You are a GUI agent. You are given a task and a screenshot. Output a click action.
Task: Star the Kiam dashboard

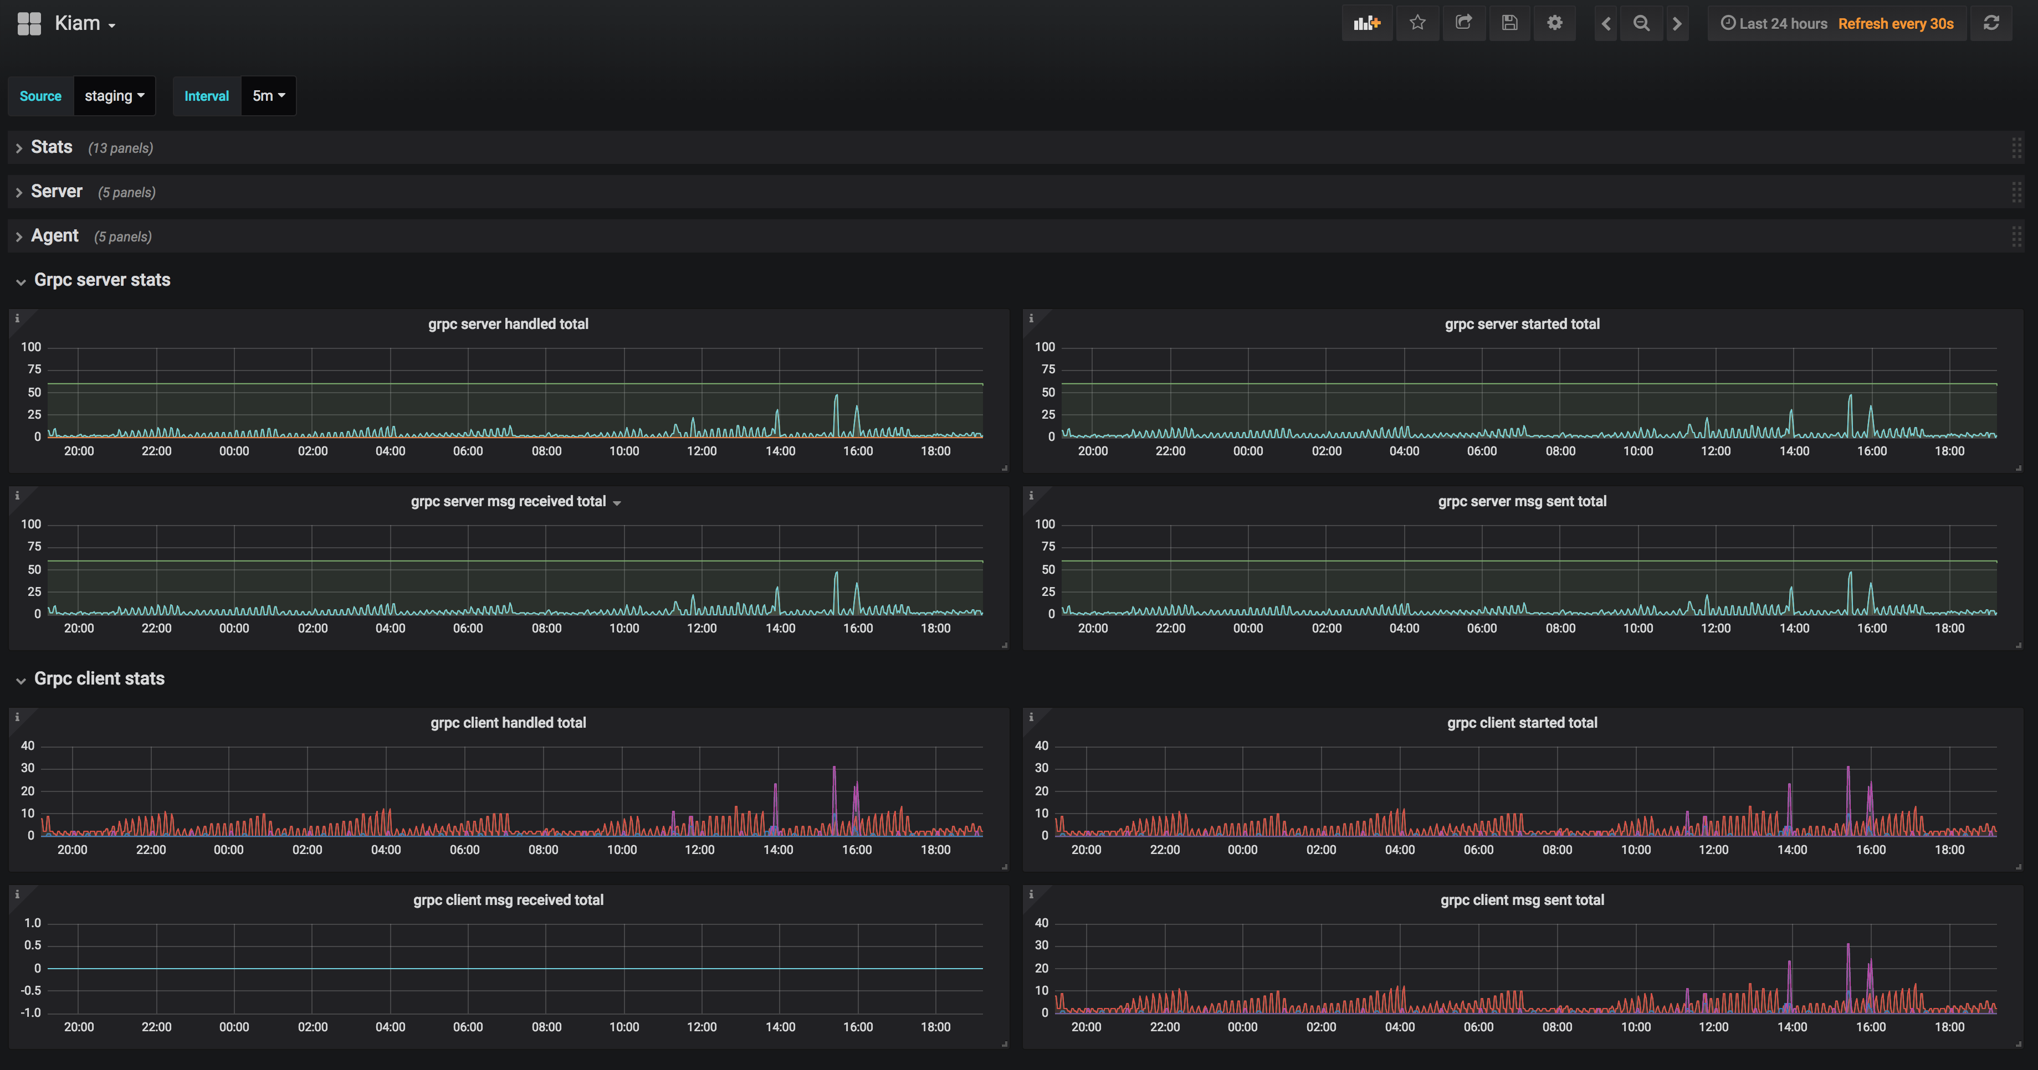tap(1417, 23)
